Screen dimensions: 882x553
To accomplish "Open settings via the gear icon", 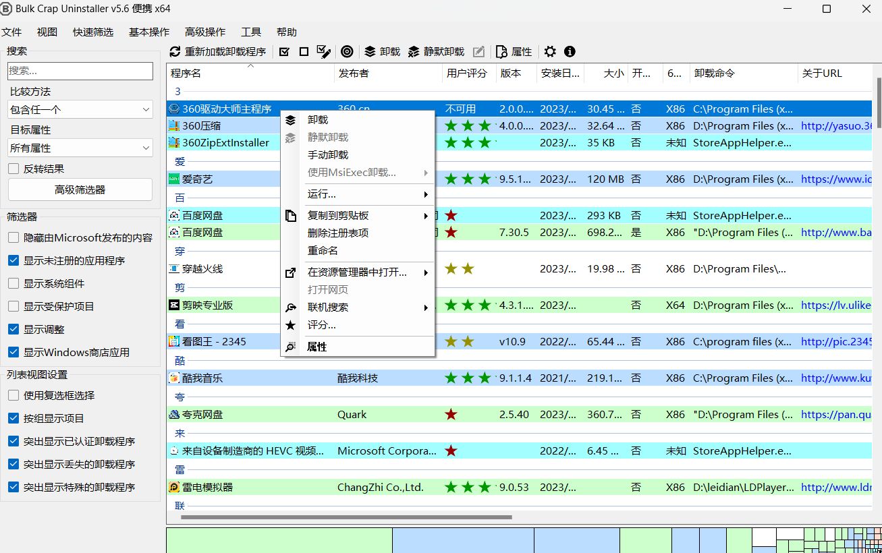I will click(550, 51).
